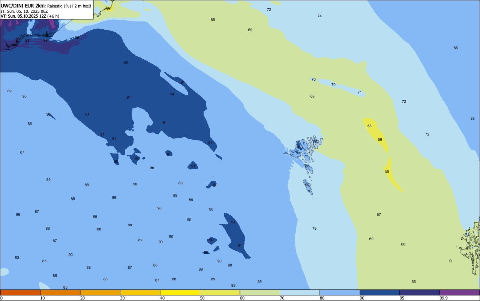Click the humidity value 68 in the green band
480x301 pixels.
pos(312,96)
